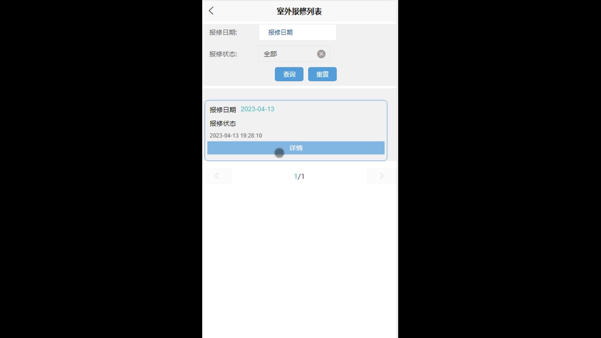Screen dimensions: 601x338
Task: Click the 2023-04-13 19:28:10 timestamp
Action: 236,136
